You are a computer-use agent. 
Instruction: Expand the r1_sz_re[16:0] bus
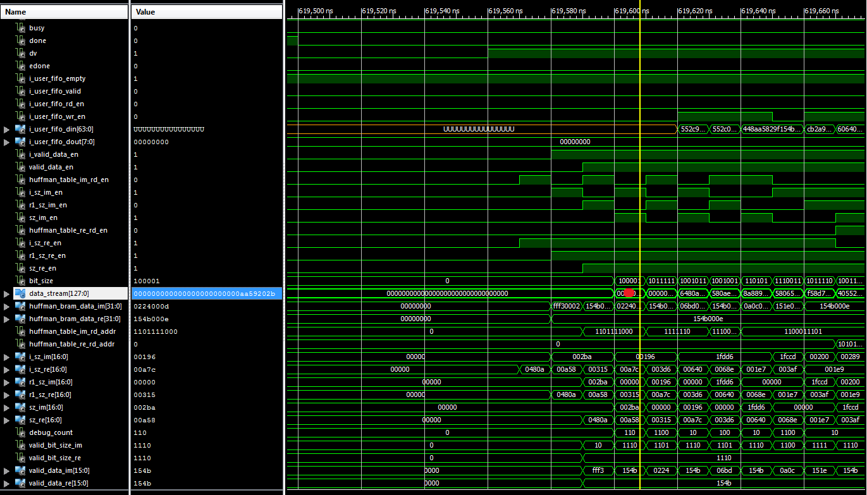click(7, 394)
